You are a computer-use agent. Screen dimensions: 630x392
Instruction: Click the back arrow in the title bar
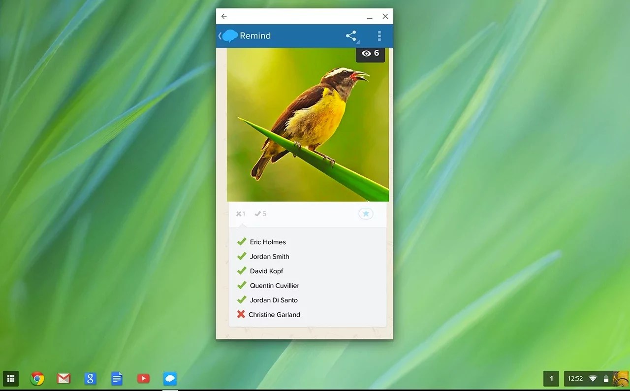(224, 16)
